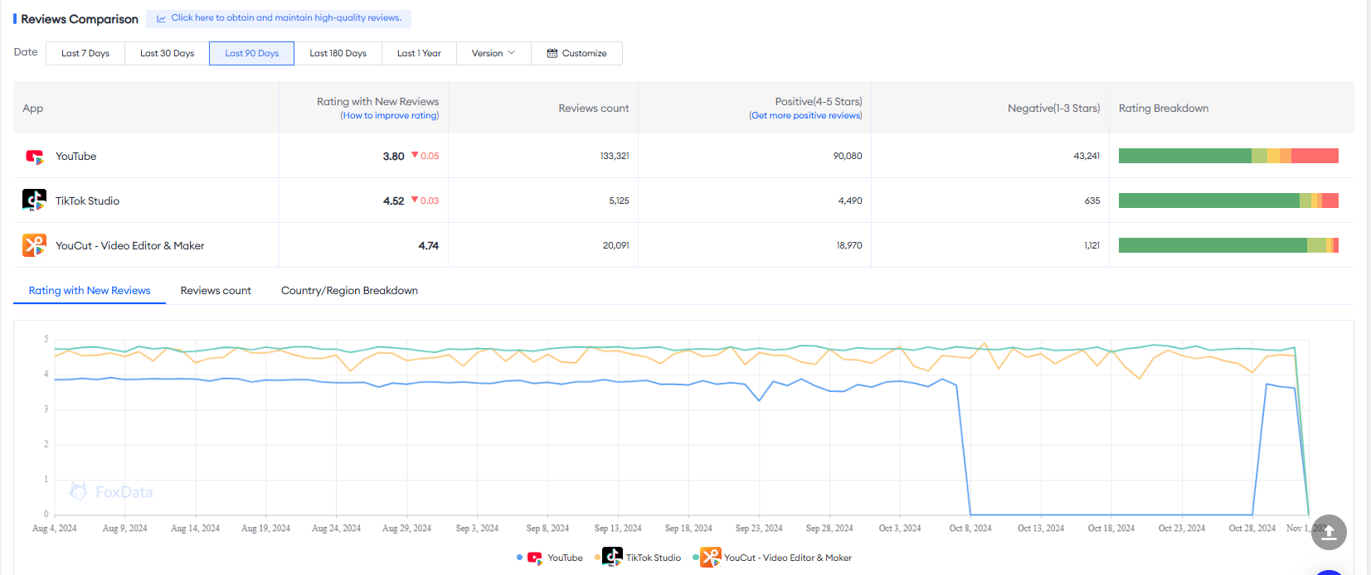Open Customize date picker
Image resolution: width=1371 pixels, height=575 pixels.
click(576, 53)
